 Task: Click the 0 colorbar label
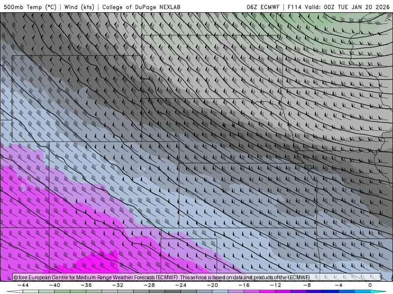coord(370,285)
